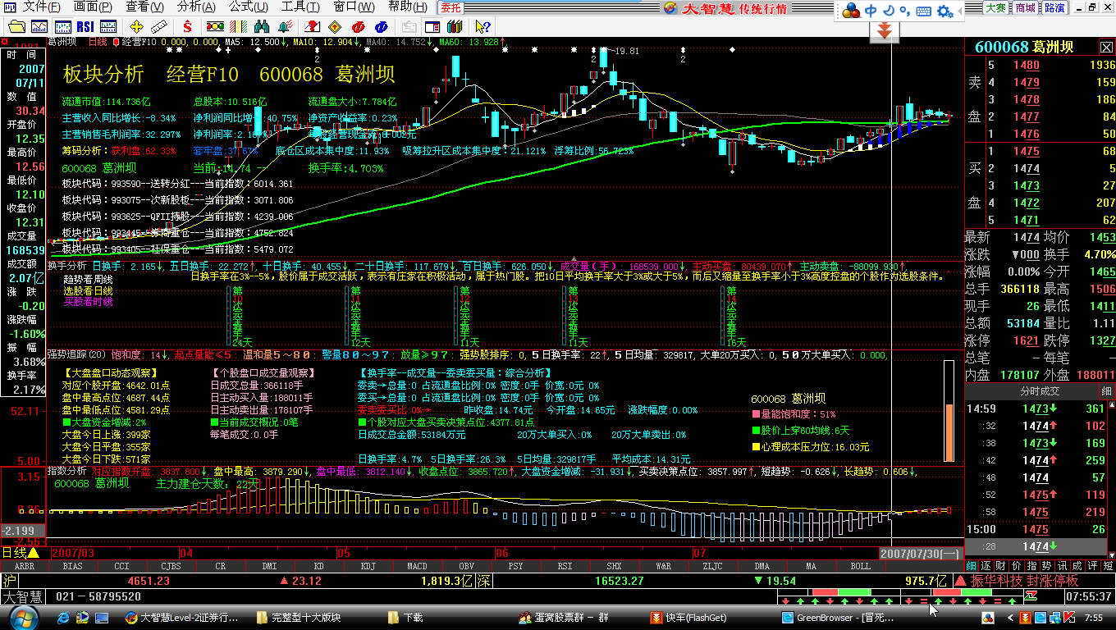Click the red circular info icon
This screenshot has width=1116, height=630.
point(359,27)
